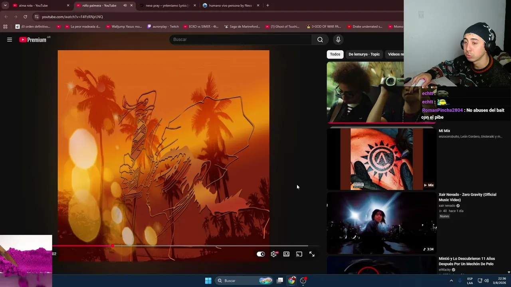Click the Windows taskbar search box
This screenshot has height=287, width=511.
click(244, 281)
